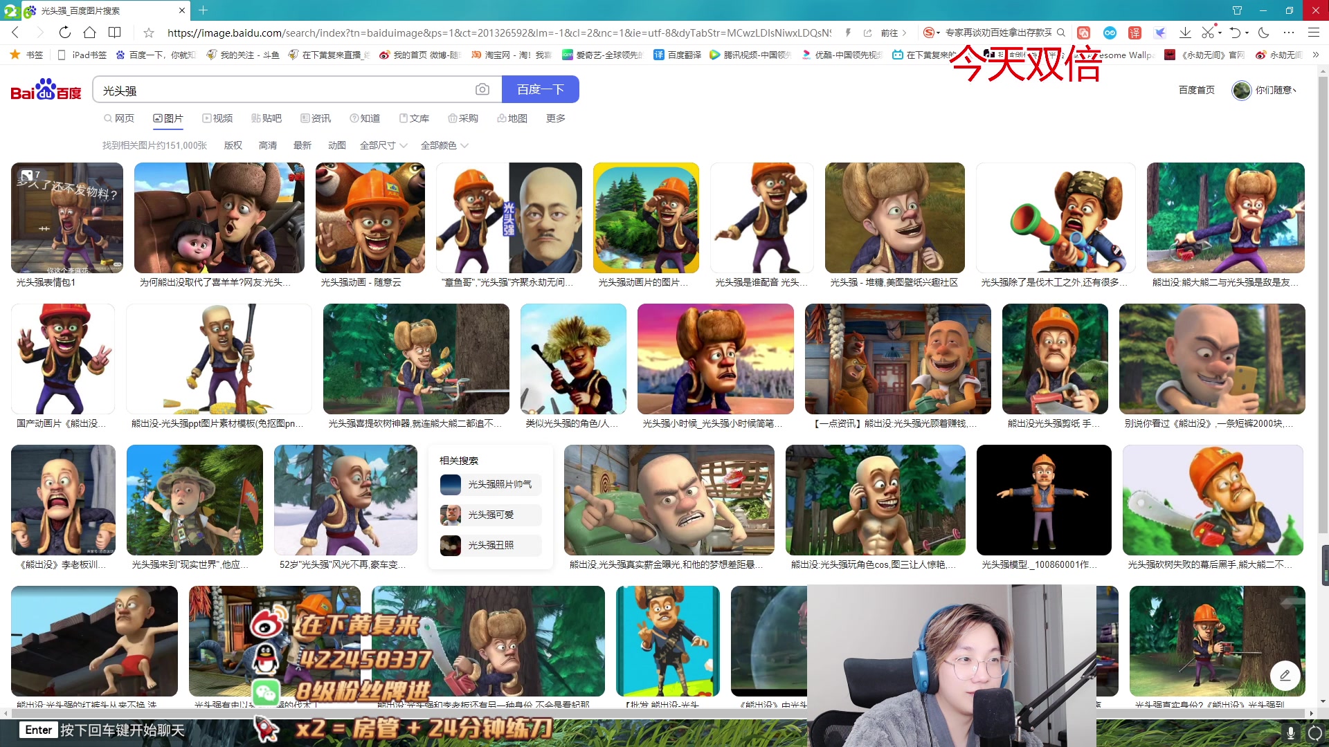Open the browser home page
This screenshot has width=1329, height=747.
tap(89, 33)
